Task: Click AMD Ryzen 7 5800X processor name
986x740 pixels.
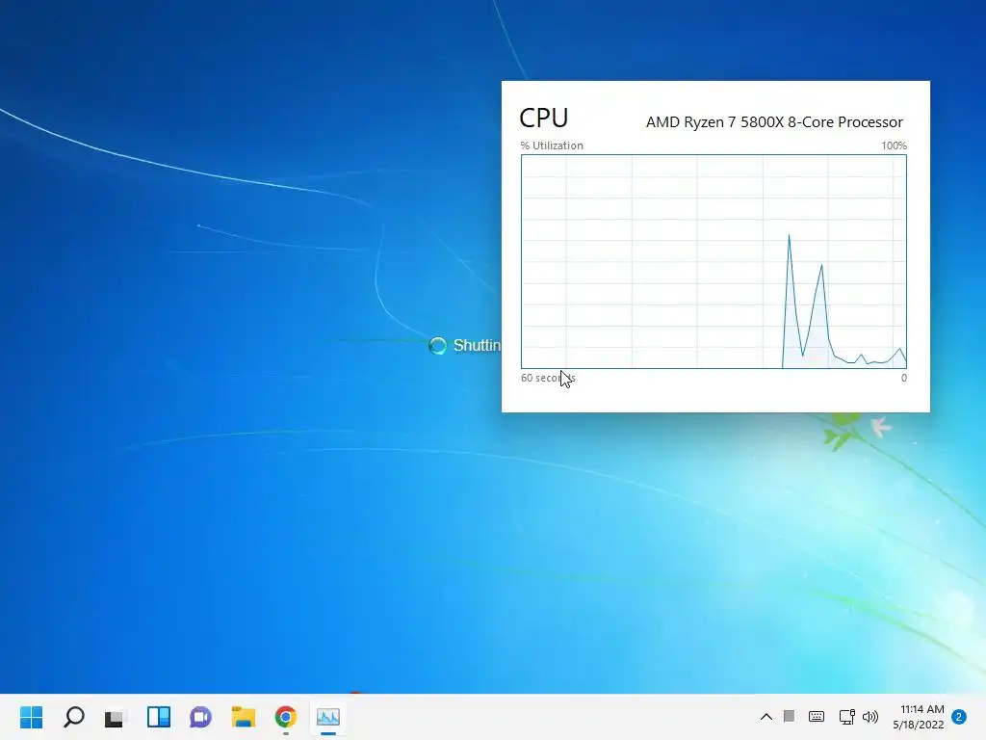Action: tap(774, 122)
